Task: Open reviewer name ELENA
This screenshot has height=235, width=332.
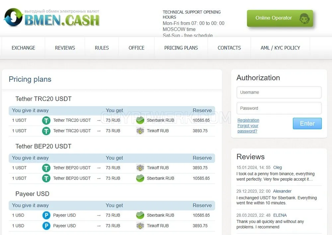Action: [x=280, y=215]
